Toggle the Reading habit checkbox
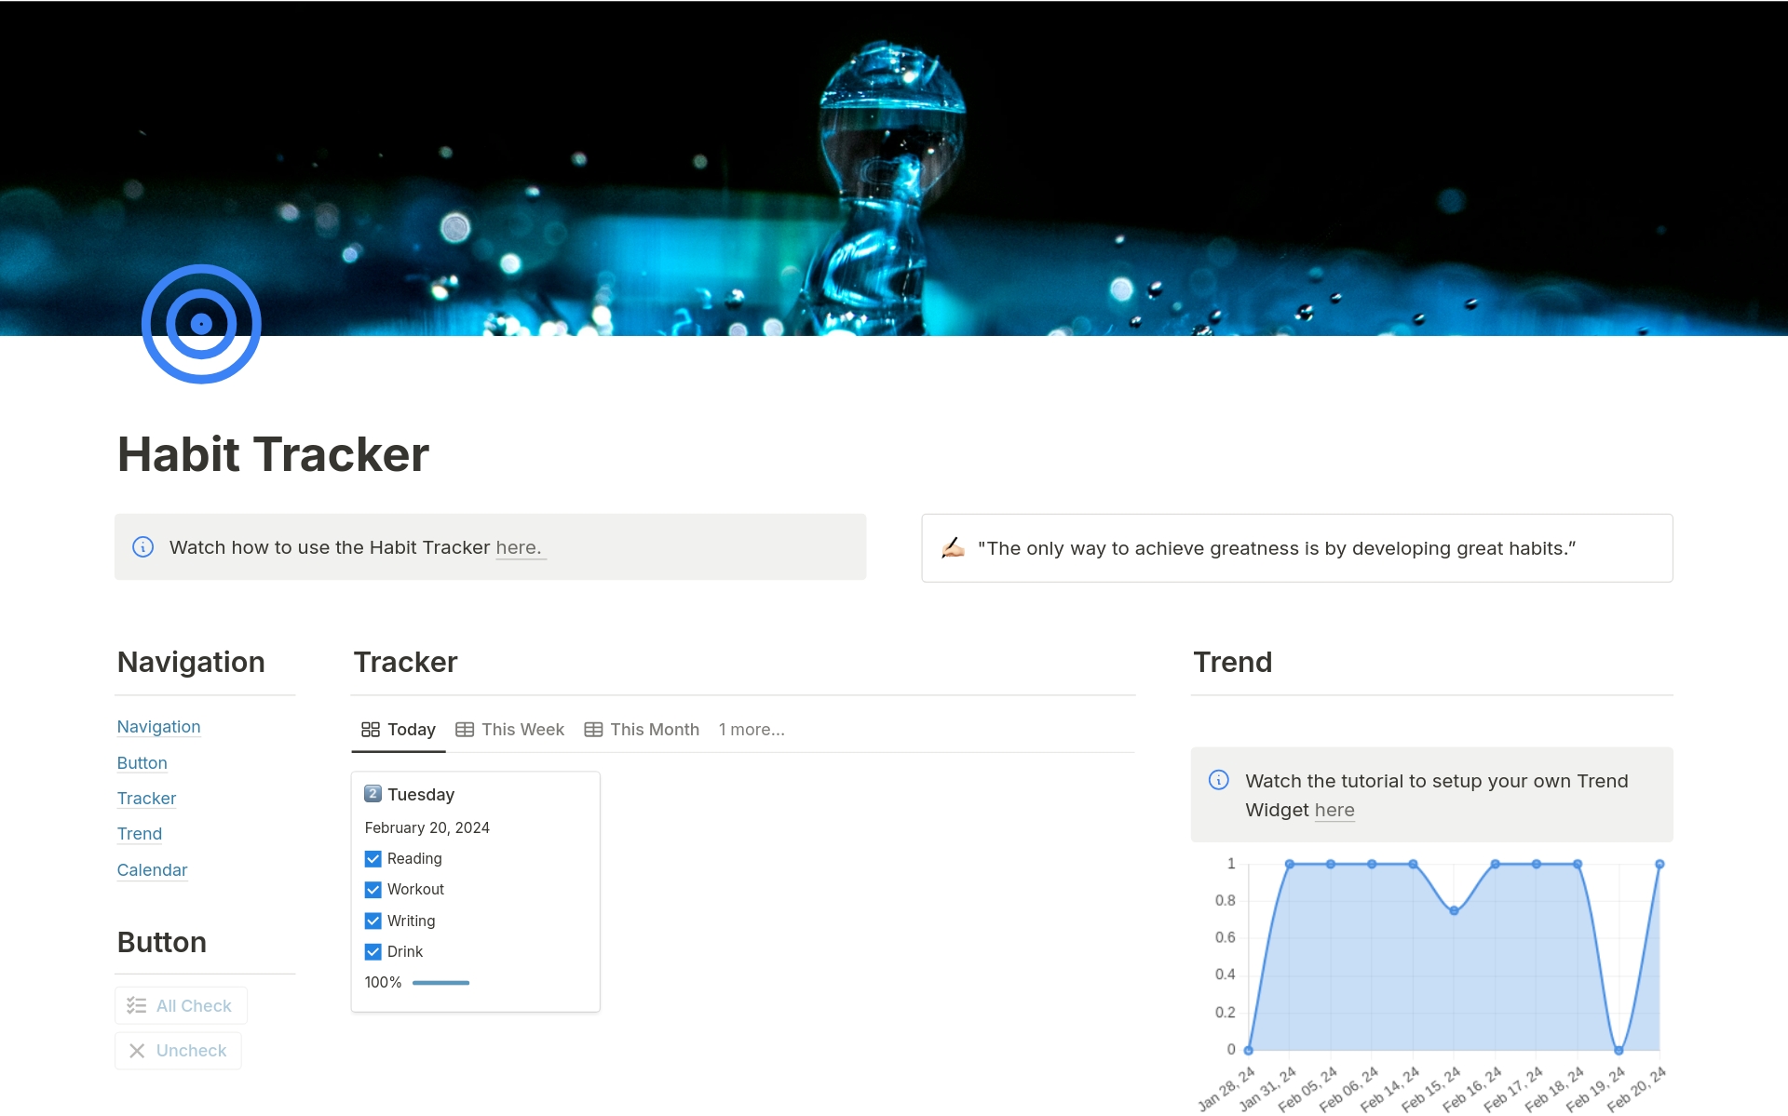The width and height of the screenshot is (1788, 1116). 374,857
